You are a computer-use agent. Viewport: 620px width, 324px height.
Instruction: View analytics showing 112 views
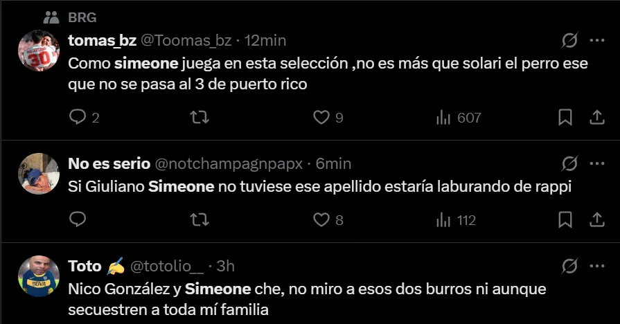456,220
